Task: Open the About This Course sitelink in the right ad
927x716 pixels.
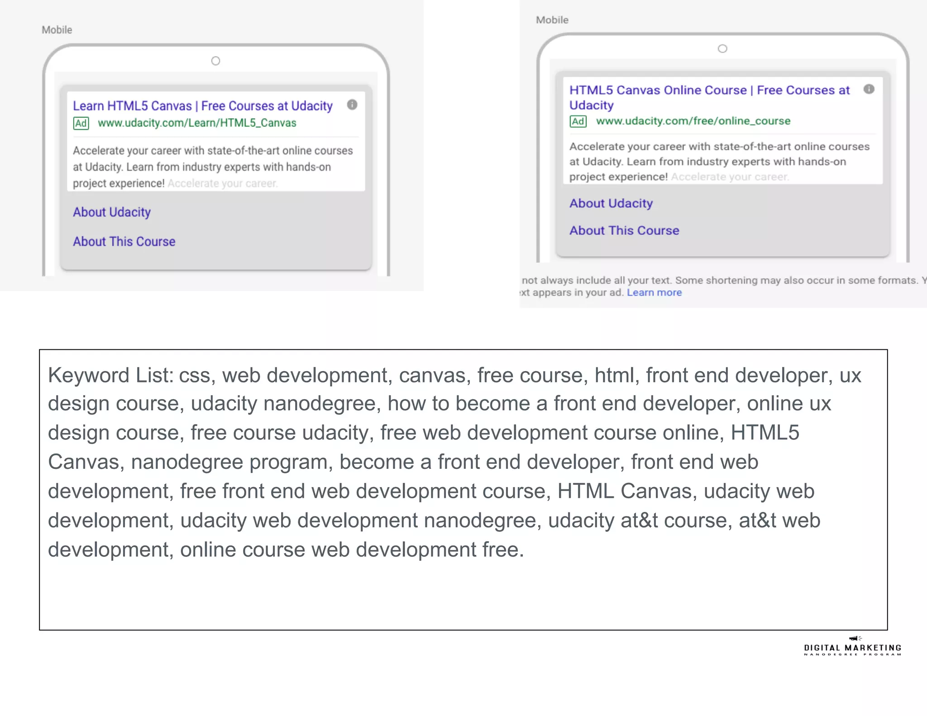Action: 624,230
